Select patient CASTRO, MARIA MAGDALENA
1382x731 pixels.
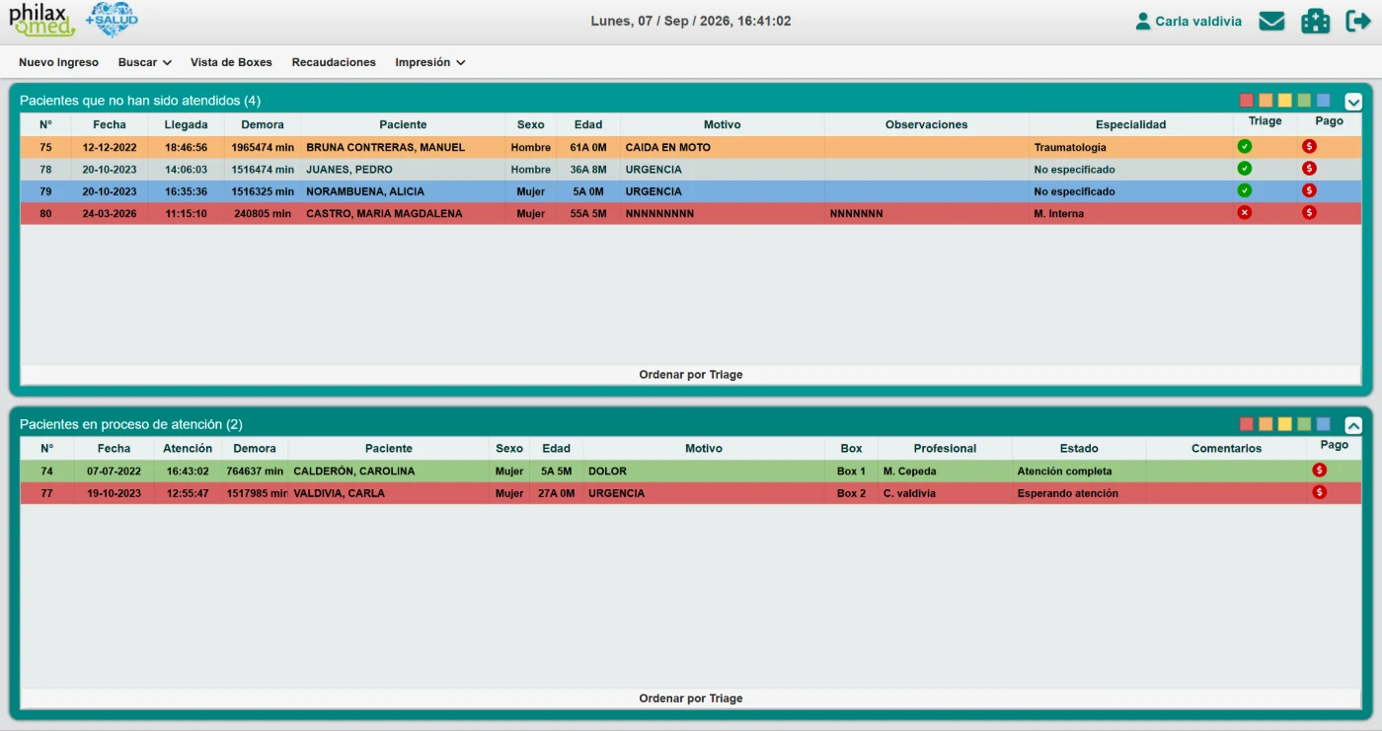(384, 213)
